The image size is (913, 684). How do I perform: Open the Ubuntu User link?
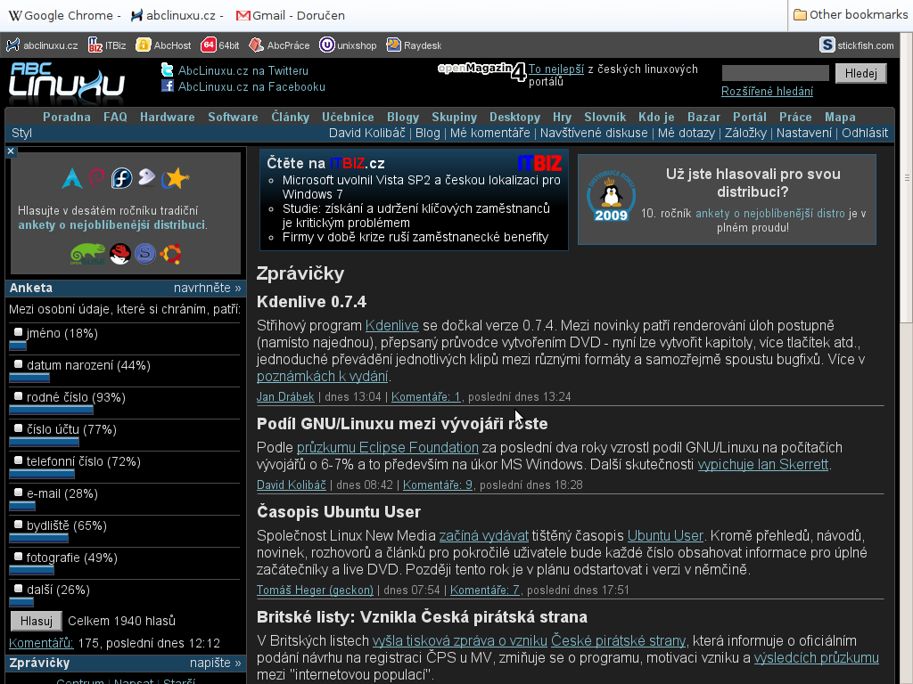pos(665,535)
